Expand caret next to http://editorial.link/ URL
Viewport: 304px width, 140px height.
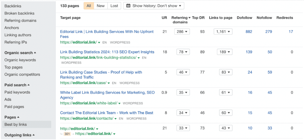pyautogui.click(x=97, y=129)
